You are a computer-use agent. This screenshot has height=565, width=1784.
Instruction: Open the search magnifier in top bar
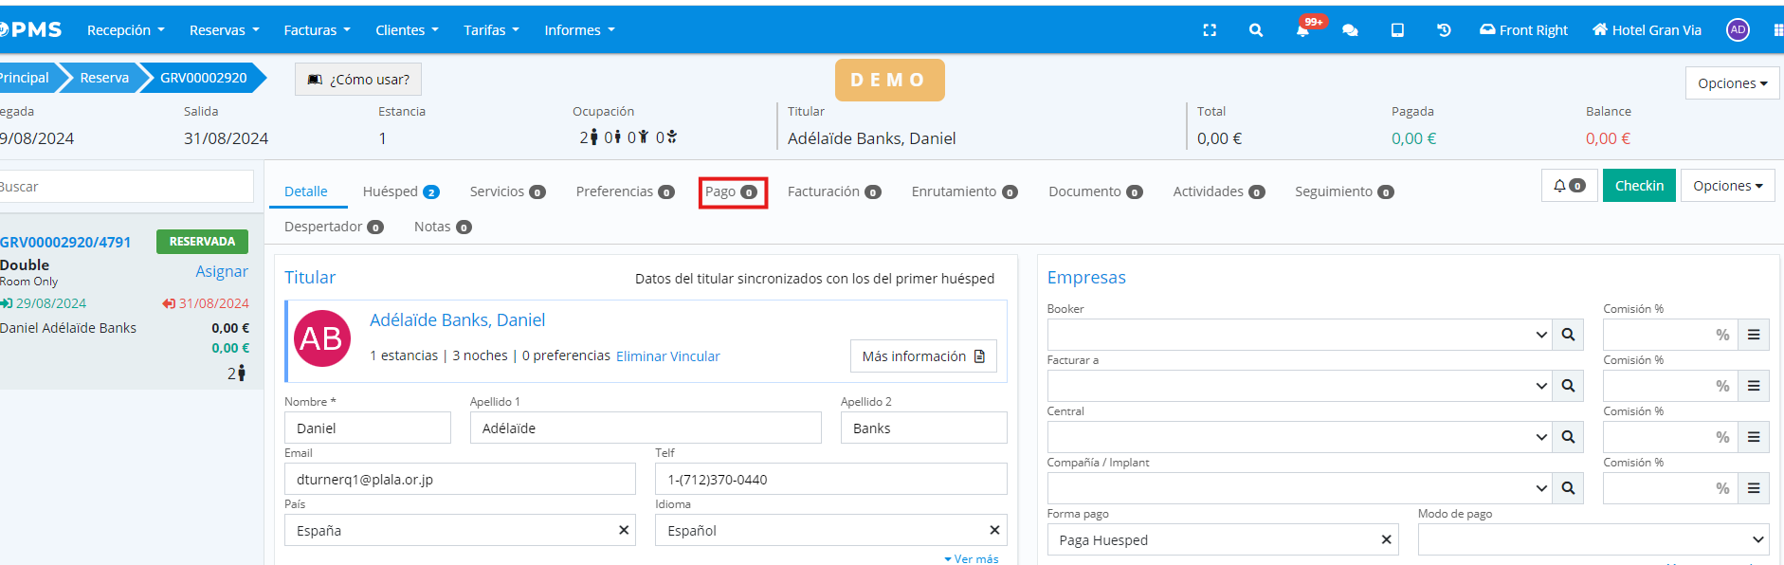tap(1256, 30)
